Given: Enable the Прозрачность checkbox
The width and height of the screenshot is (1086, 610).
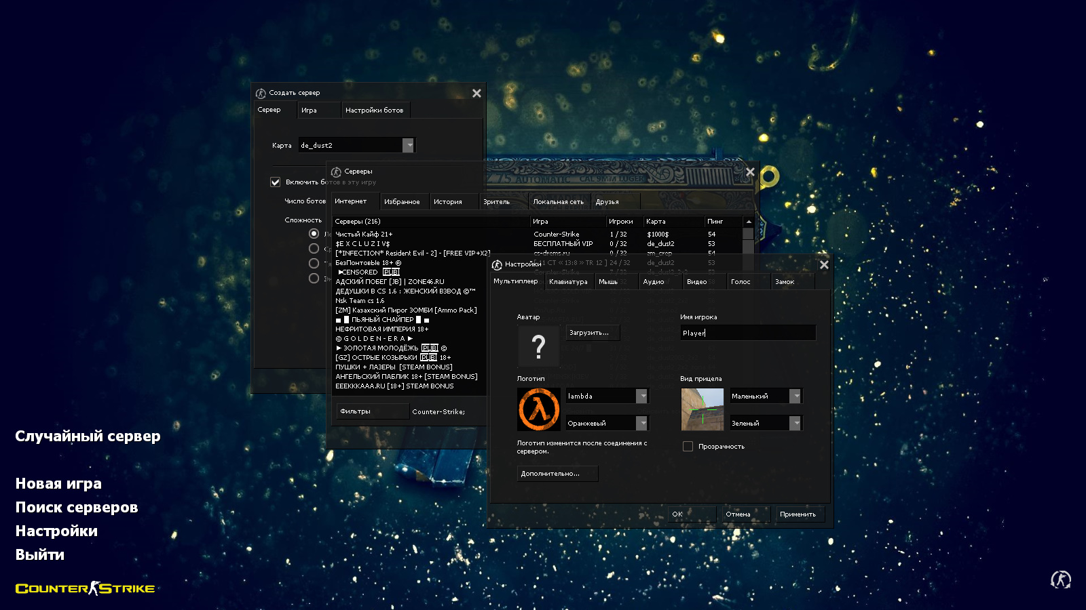Looking at the screenshot, I should [x=688, y=446].
